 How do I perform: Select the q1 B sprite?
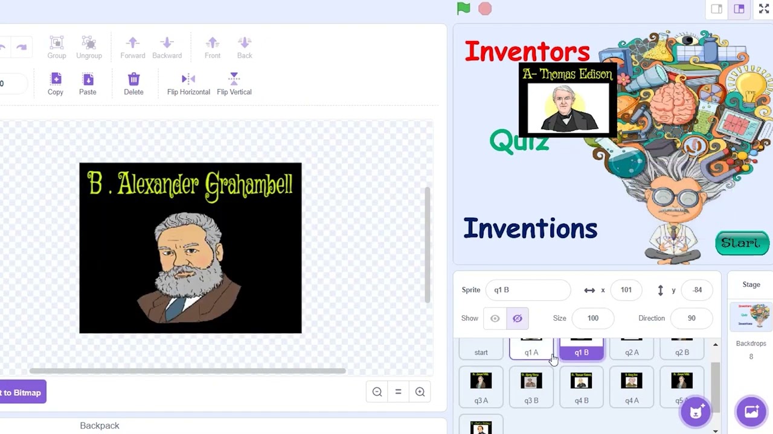pos(582,350)
